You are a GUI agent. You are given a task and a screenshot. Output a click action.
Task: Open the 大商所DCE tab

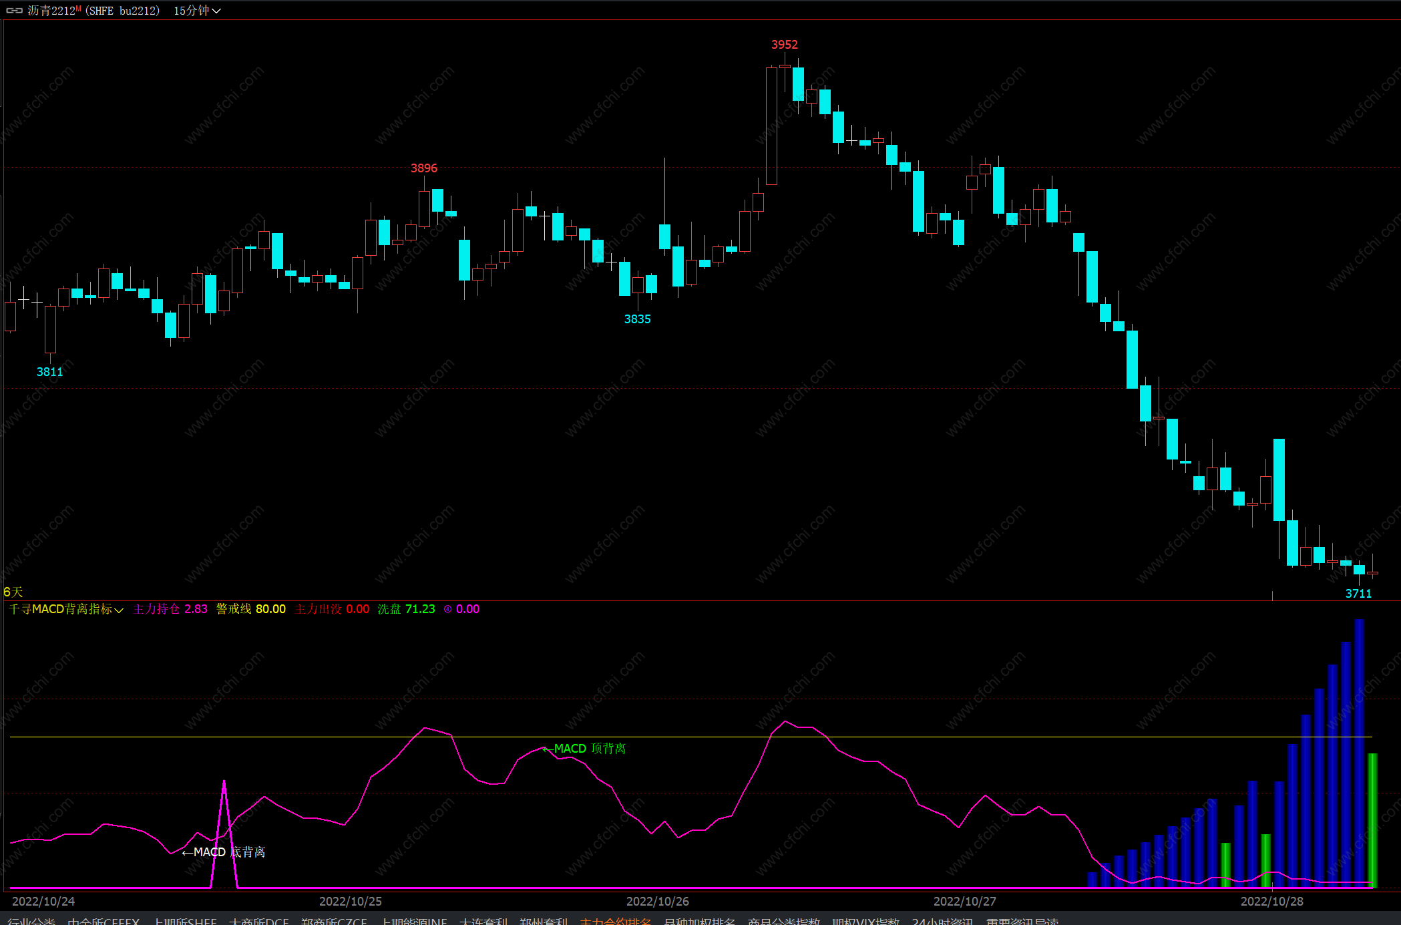[x=259, y=921]
